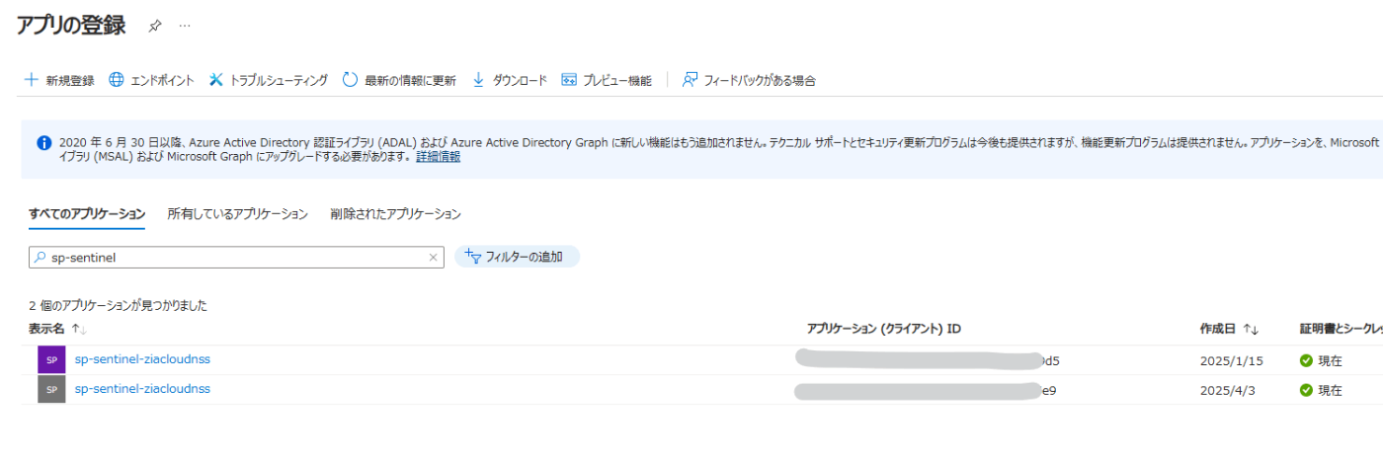1383x462 pixels.
Task: Open プレビュー機能 (preview features)
Action: 607,80
